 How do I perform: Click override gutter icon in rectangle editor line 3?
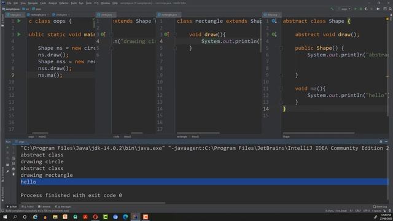pos(166,34)
